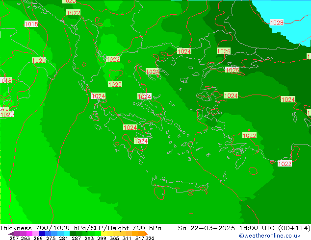Click the cyan legend swatch

[67, 233]
